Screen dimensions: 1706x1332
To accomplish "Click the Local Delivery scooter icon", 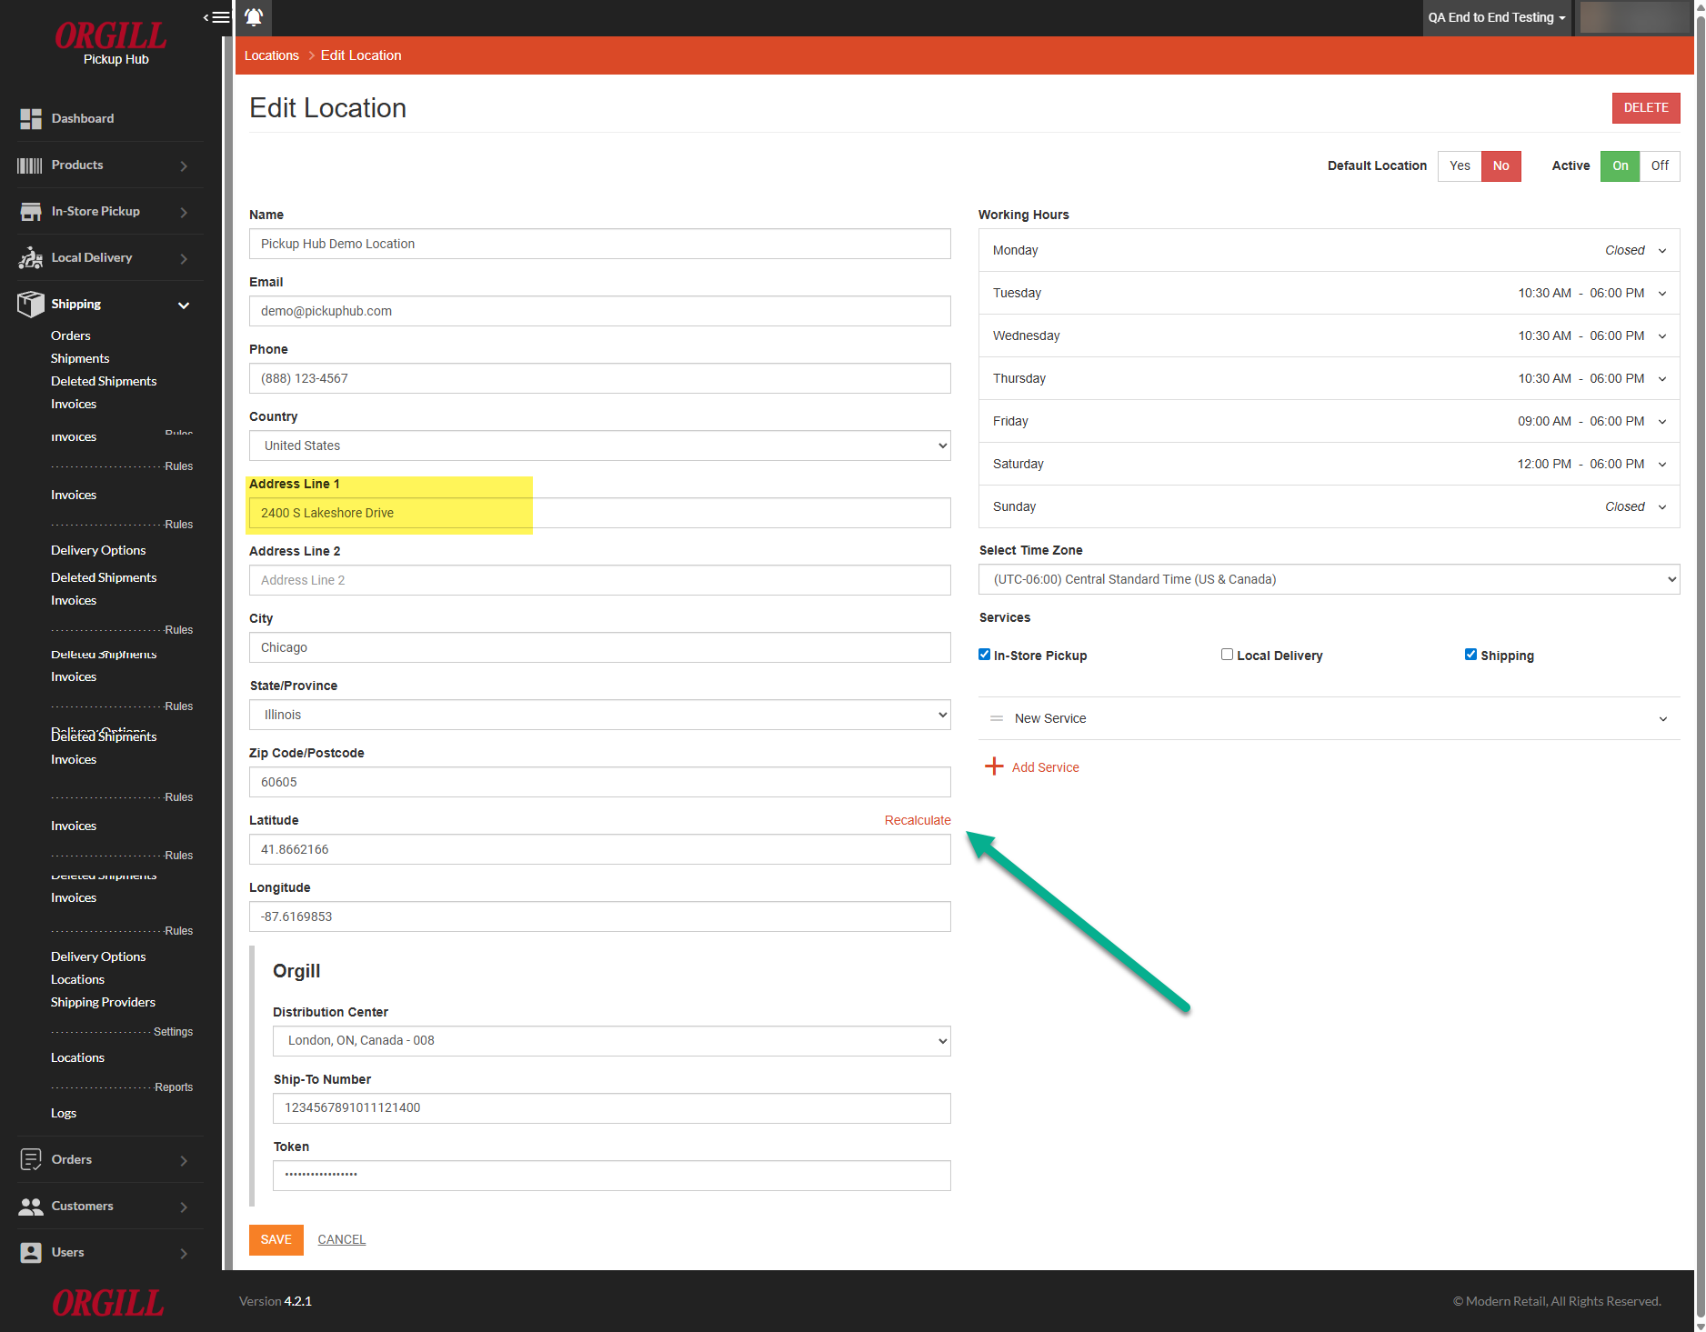I will tap(31, 258).
